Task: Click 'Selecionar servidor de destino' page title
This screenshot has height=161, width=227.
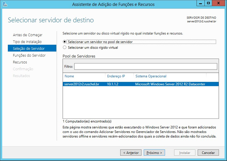Action: 51,20
